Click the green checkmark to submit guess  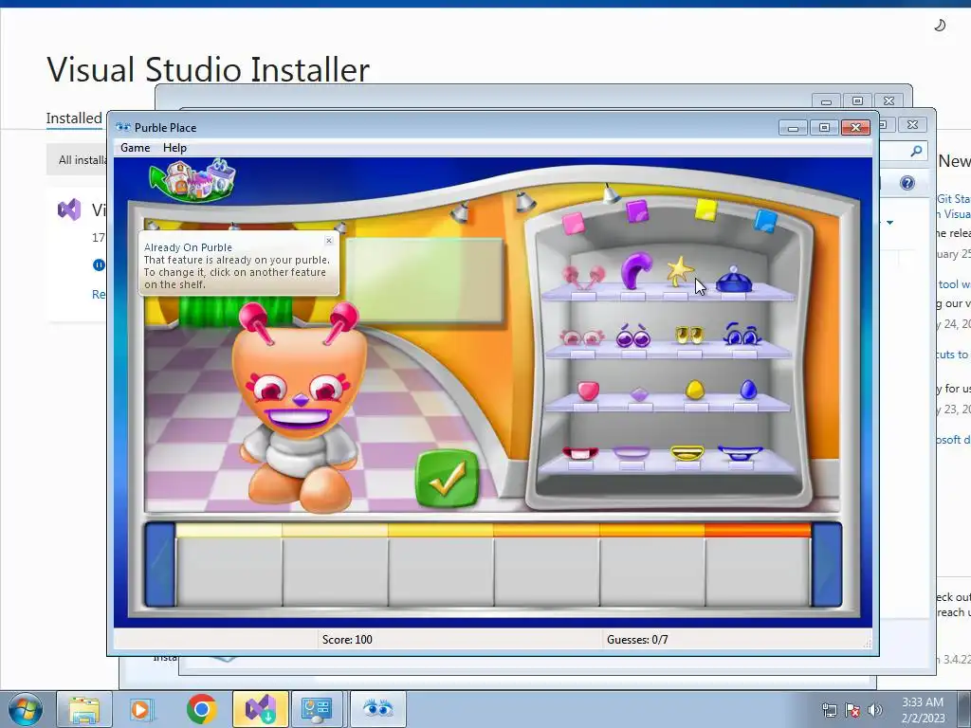tap(448, 479)
